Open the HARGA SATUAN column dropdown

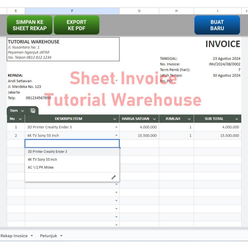(154, 119)
